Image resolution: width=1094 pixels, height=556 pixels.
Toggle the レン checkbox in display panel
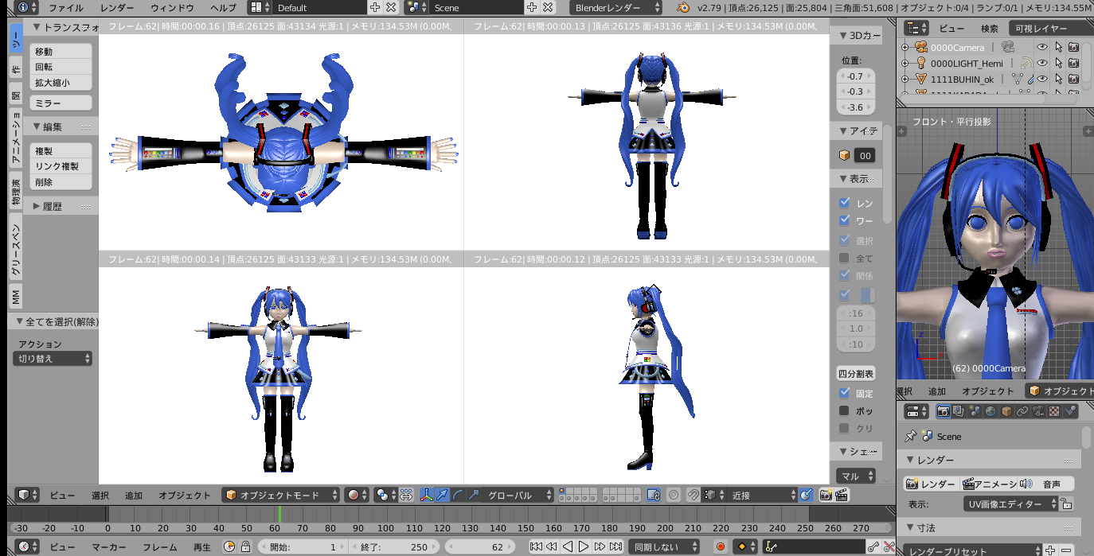point(845,203)
